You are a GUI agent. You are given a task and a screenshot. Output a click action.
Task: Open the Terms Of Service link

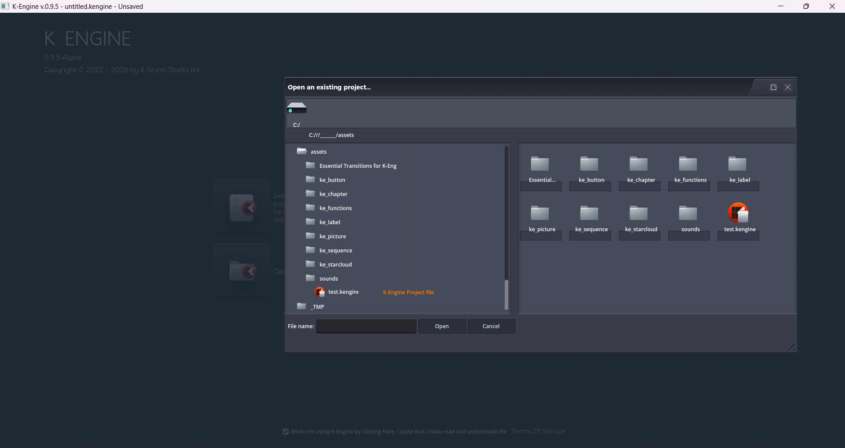(x=538, y=431)
